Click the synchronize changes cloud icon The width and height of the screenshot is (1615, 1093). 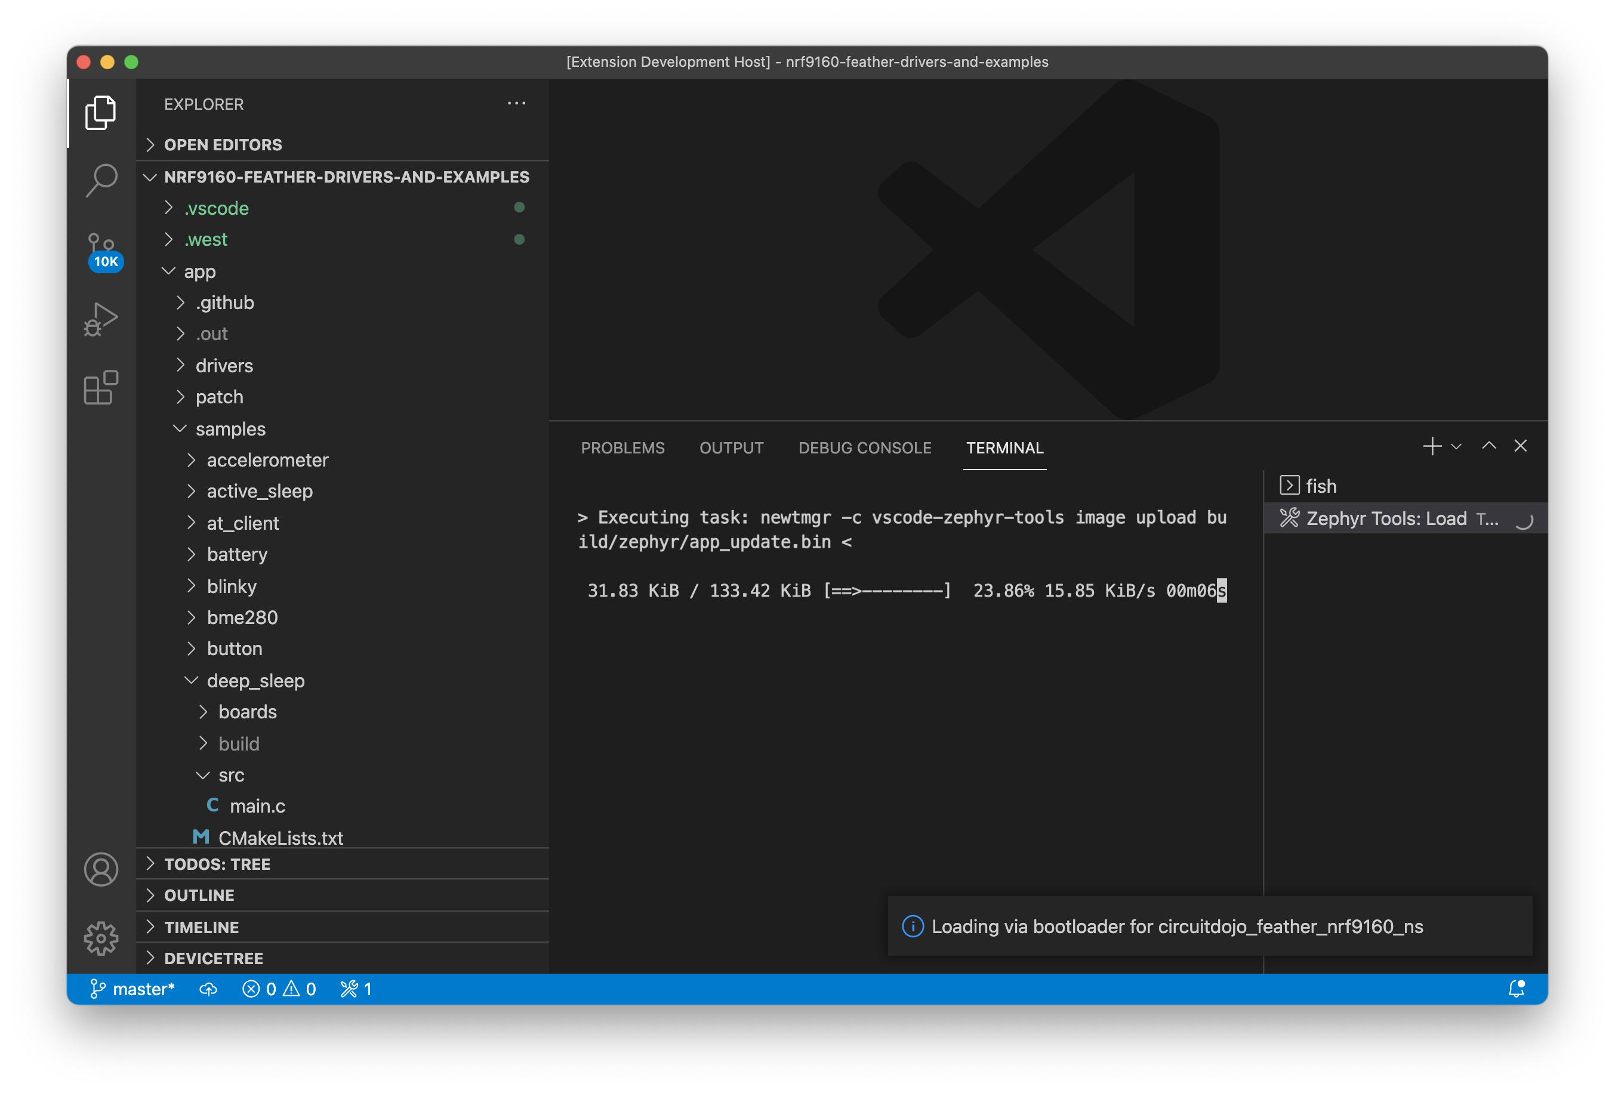coord(208,989)
